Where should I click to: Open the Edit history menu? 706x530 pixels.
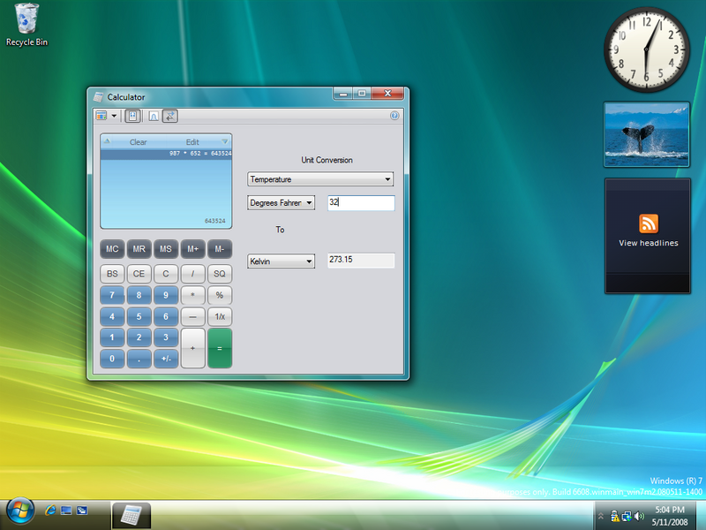click(192, 142)
